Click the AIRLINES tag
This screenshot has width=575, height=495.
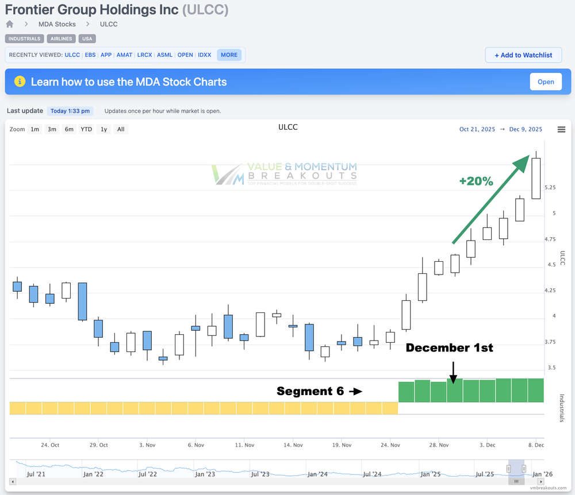pos(60,38)
